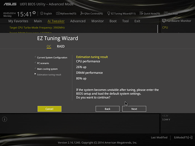The width and height of the screenshot is (195, 146).
Task: Switch to the My Favorites menu
Action: pyautogui.click(x=18, y=21)
